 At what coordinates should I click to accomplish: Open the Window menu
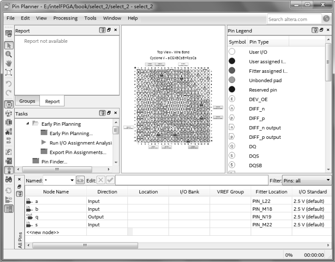pos(112,18)
